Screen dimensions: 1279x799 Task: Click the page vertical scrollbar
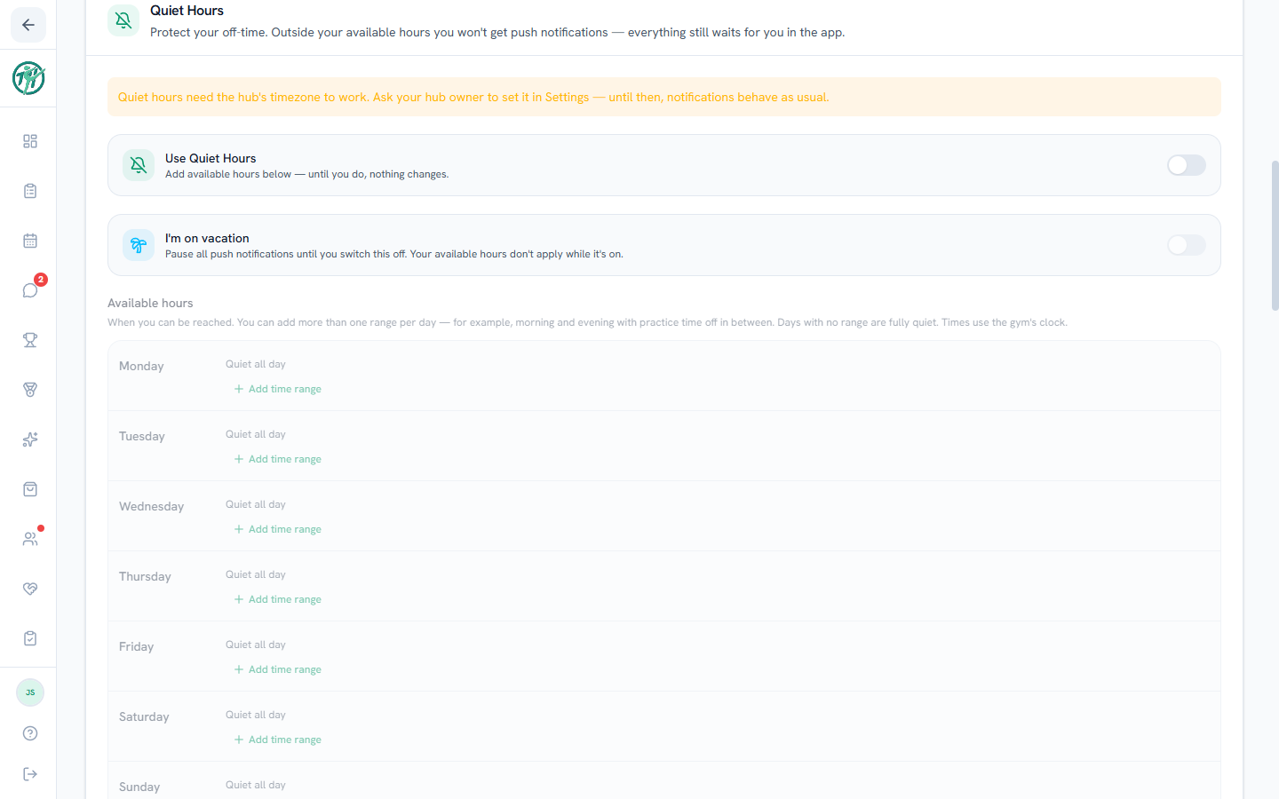pos(1275,235)
